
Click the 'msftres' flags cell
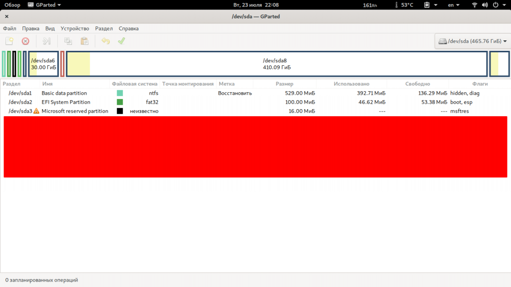(x=460, y=111)
